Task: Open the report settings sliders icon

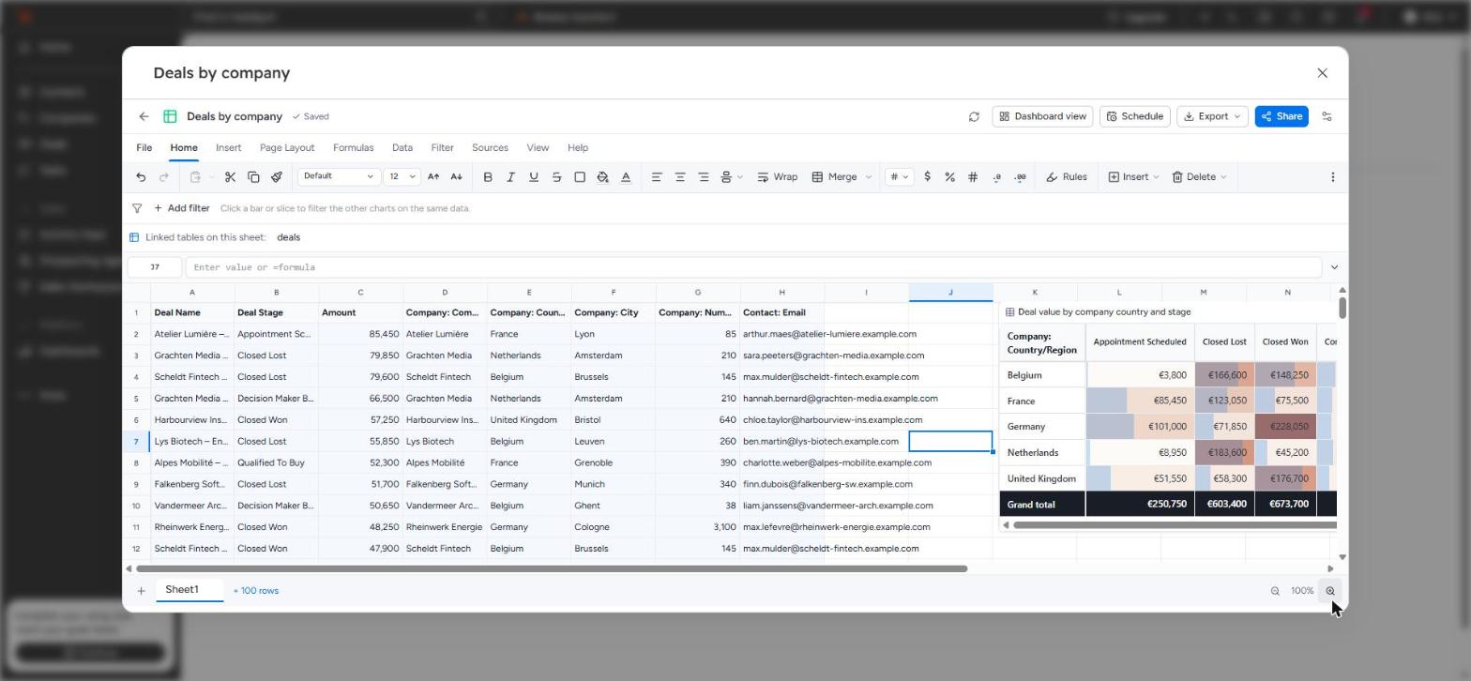Action: coord(1327,117)
